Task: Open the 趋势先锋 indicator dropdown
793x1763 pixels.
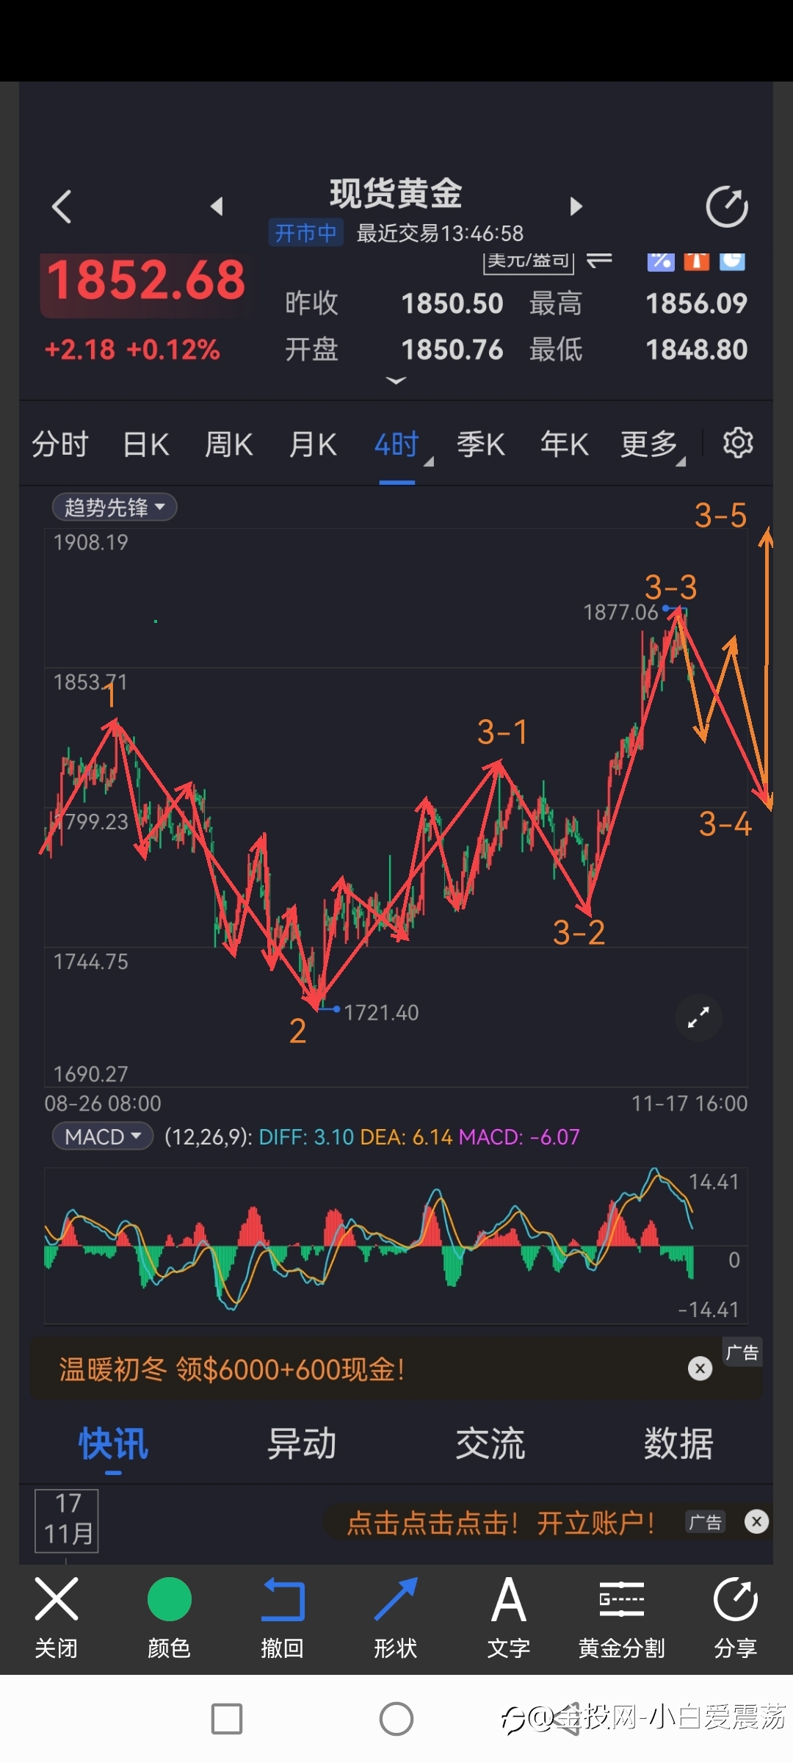Action: [115, 507]
